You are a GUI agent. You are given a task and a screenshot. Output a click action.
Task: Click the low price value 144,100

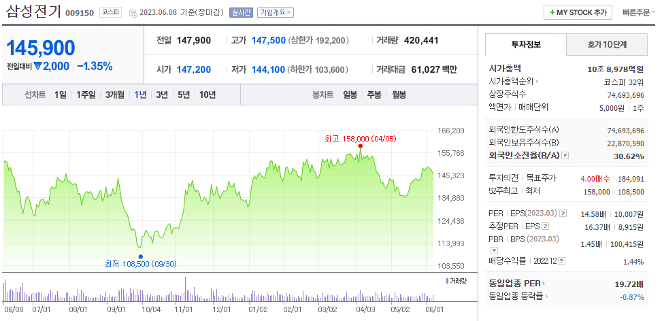[269, 69]
